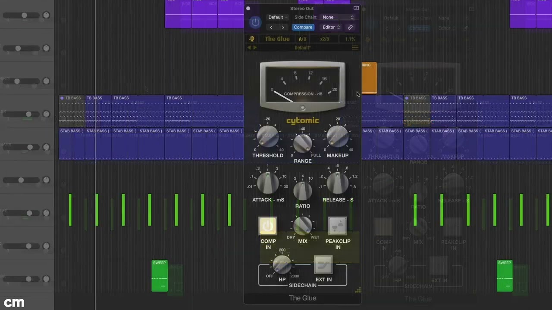Select the orange RING region in arrangement
The image size is (552, 310).
point(369,78)
